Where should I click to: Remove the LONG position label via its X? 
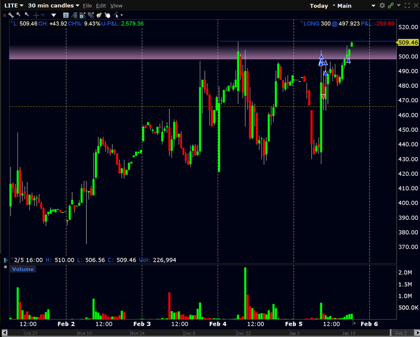tap(302, 22)
